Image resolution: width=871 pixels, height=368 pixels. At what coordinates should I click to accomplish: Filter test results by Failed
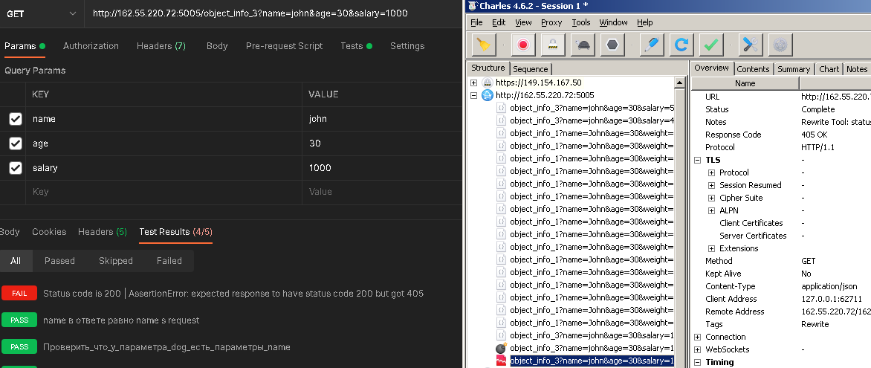click(169, 261)
